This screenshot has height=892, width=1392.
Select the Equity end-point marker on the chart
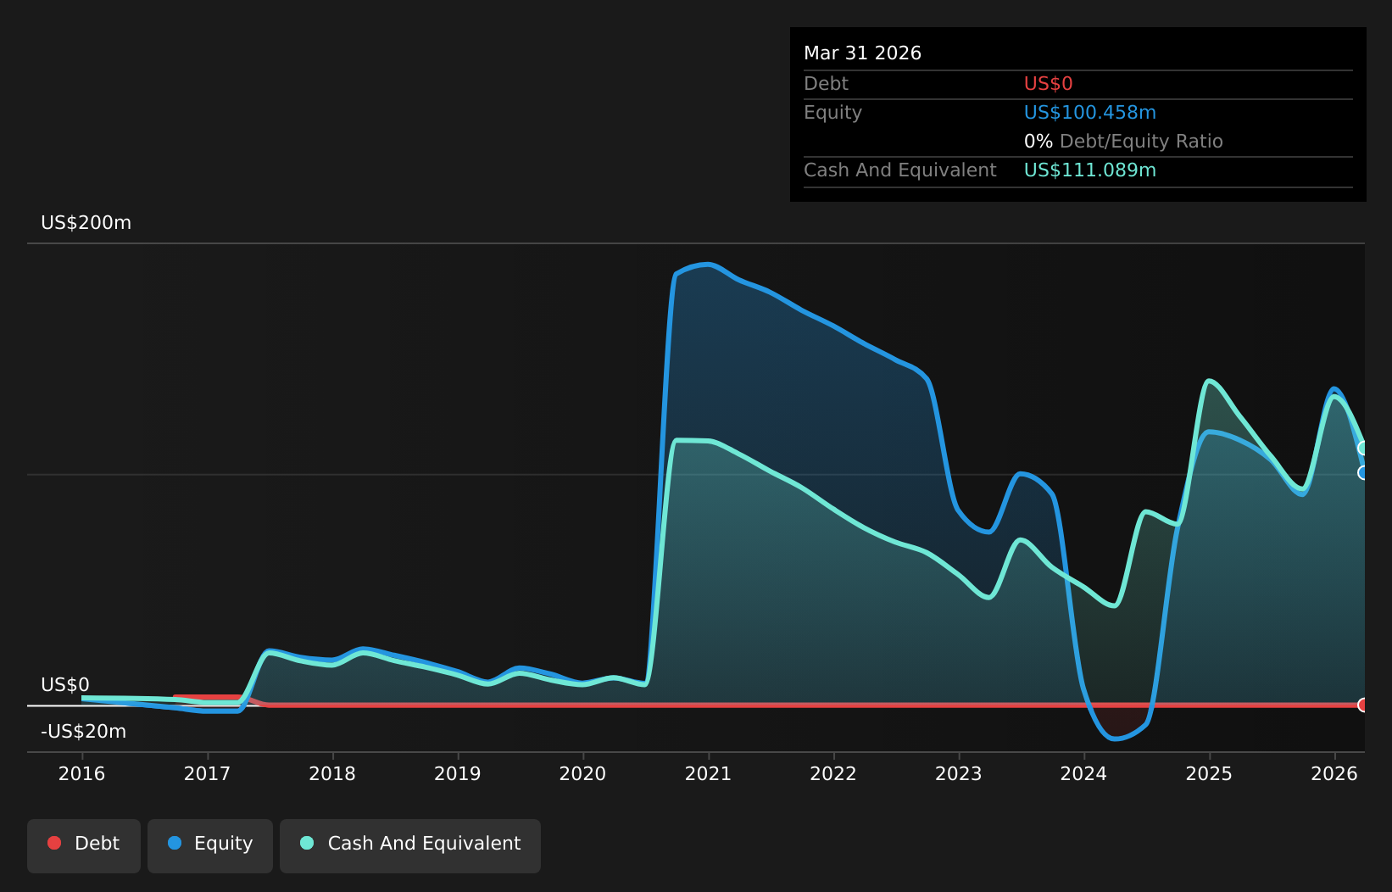click(x=1363, y=472)
